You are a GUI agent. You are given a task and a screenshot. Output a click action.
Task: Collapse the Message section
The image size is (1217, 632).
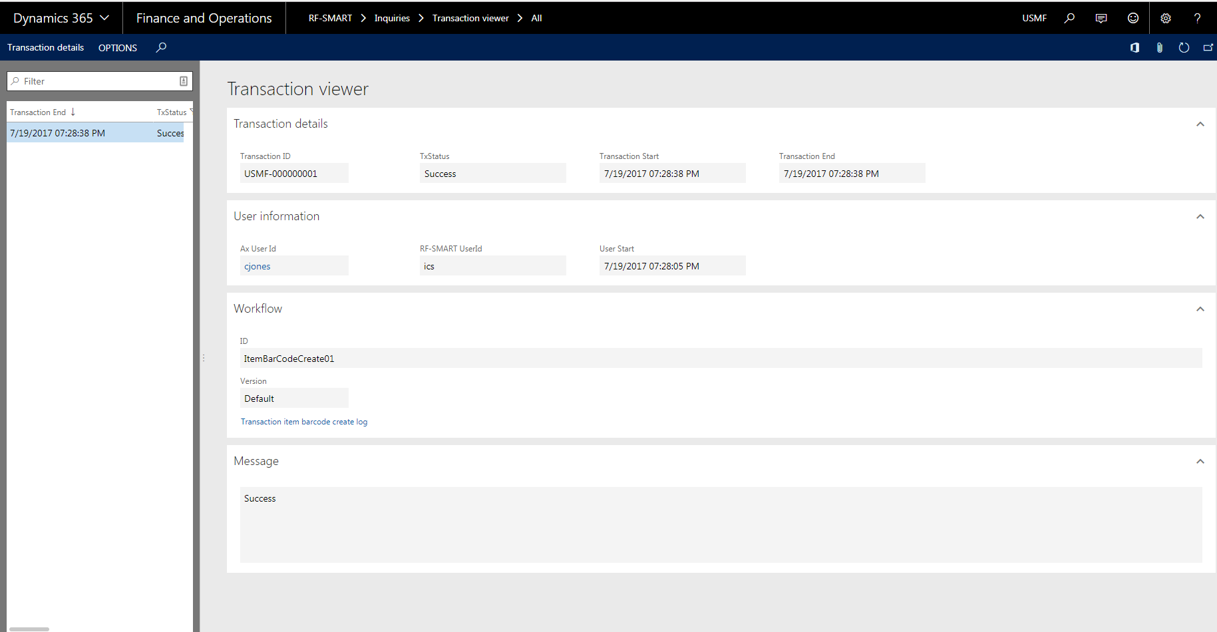pos(1200,461)
